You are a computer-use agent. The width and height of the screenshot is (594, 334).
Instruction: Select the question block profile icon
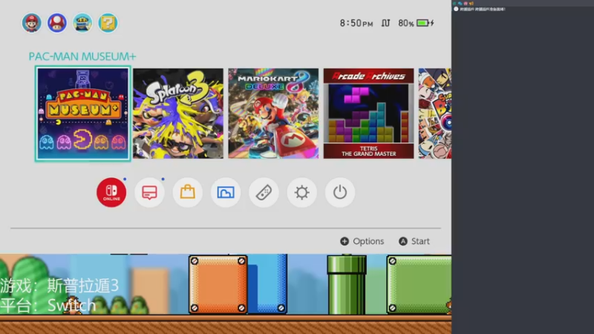click(x=108, y=23)
